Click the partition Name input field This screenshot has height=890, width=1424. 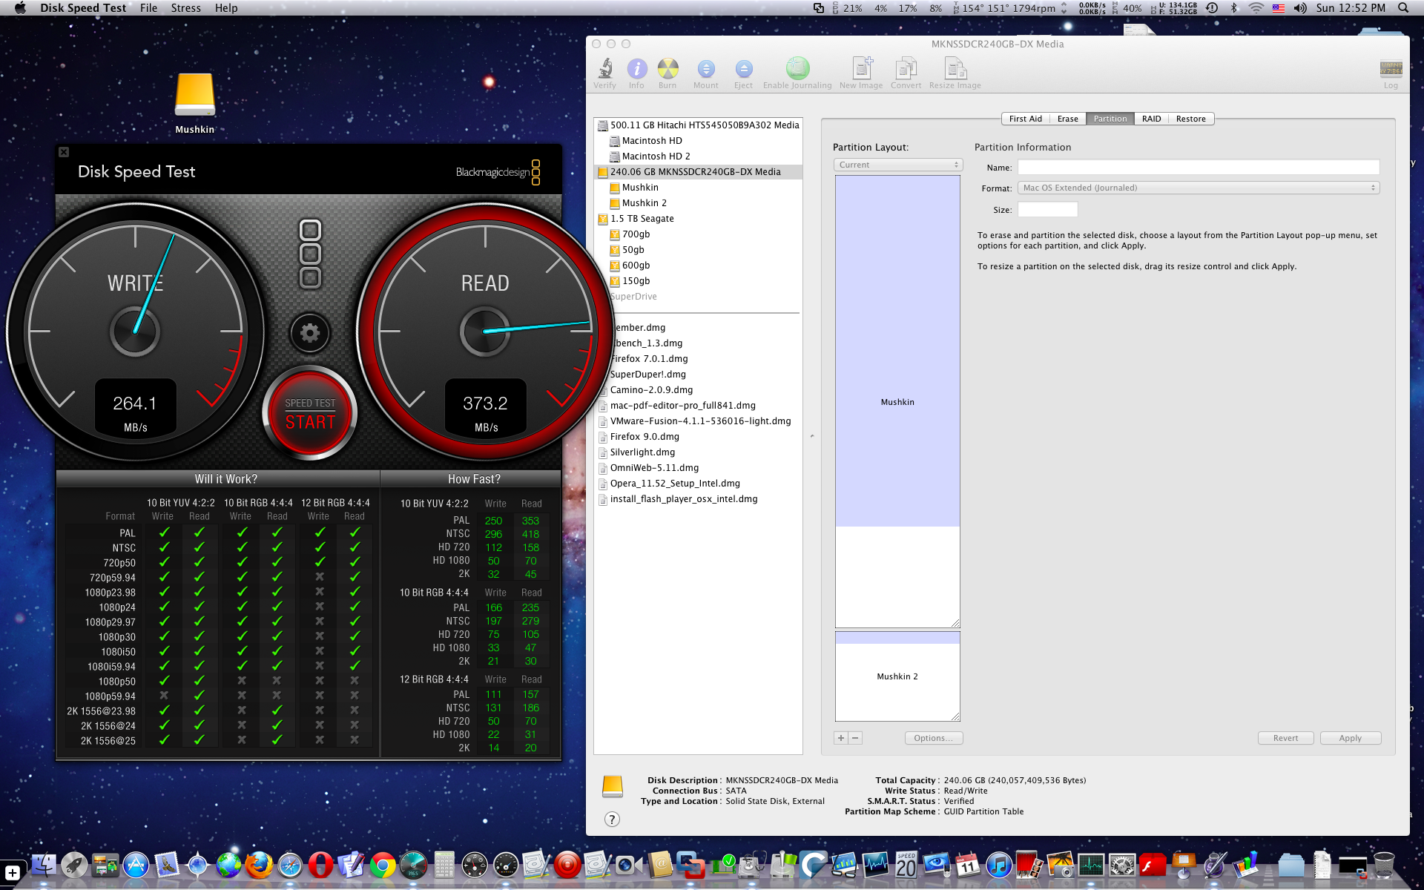[1198, 168]
